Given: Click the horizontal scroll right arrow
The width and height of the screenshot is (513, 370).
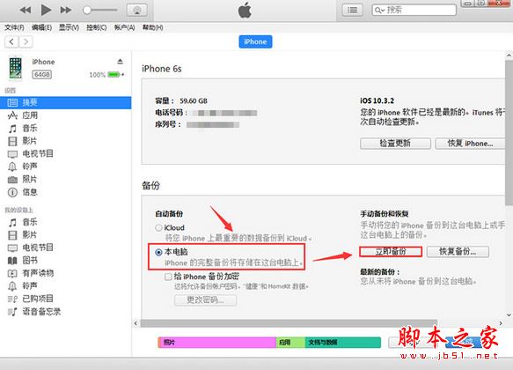Looking at the screenshot, I should click(x=501, y=323).
